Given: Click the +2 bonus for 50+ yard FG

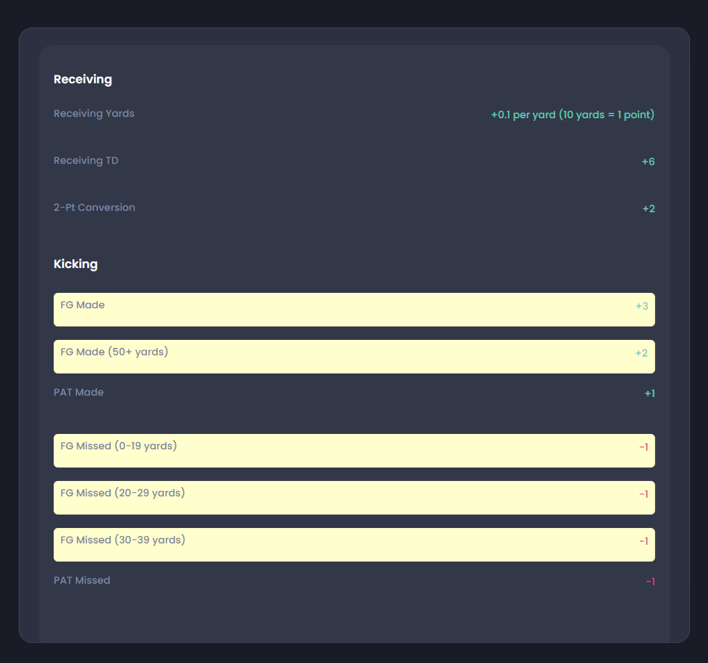Looking at the screenshot, I should point(642,353).
